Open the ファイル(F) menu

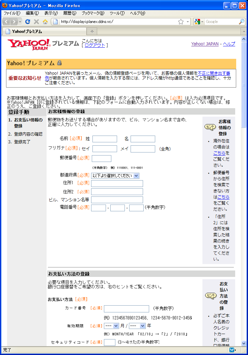coord(12,13)
